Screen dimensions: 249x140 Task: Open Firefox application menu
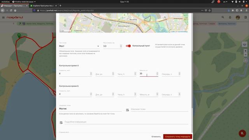(x=246, y=10)
